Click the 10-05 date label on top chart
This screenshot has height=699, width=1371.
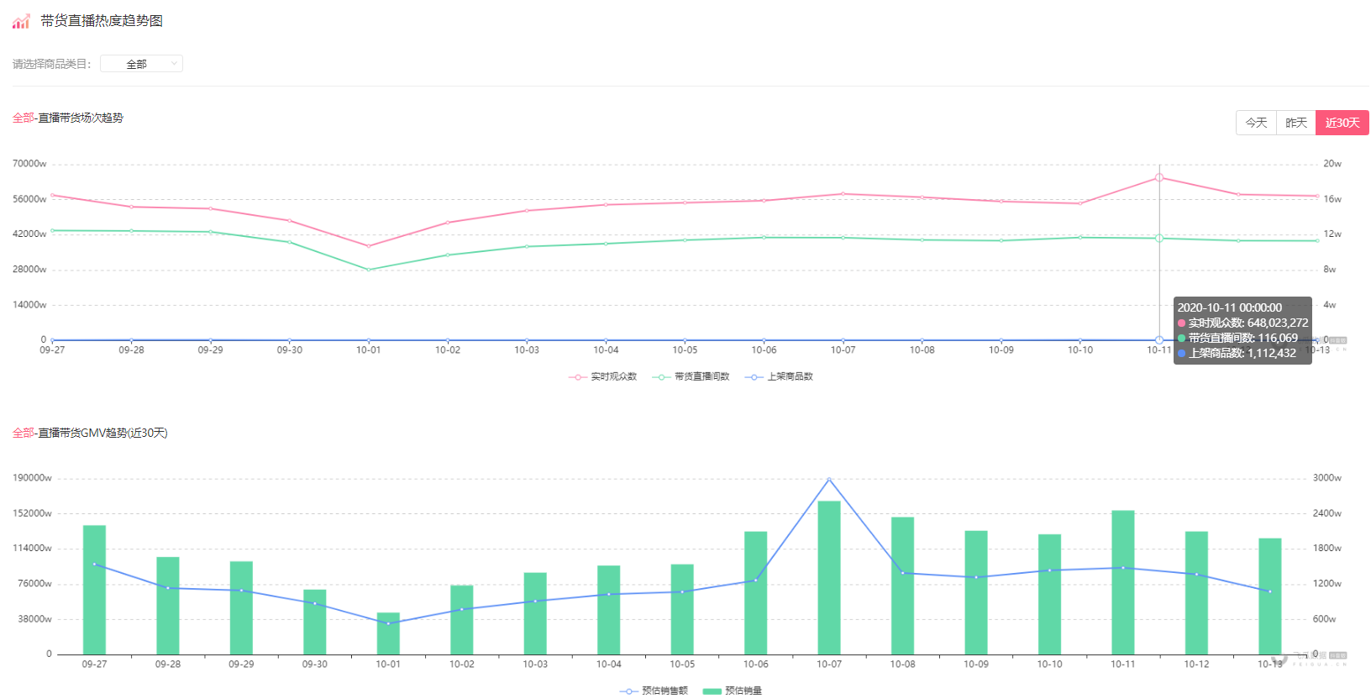(685, 350)
